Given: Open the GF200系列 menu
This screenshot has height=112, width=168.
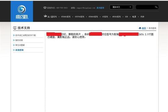Looking at the screenshot, I should 116,17.
